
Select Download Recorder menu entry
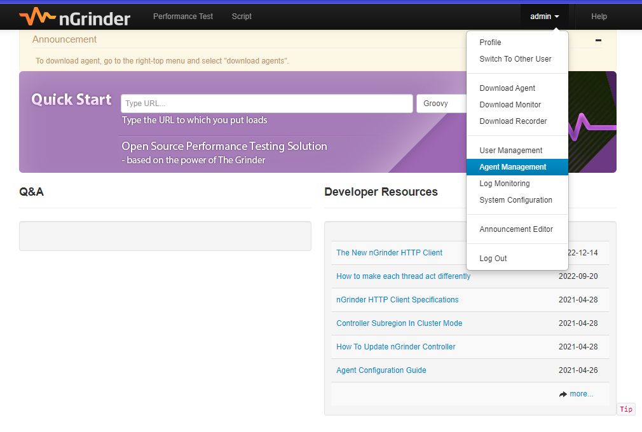click(x=517, y=121)
